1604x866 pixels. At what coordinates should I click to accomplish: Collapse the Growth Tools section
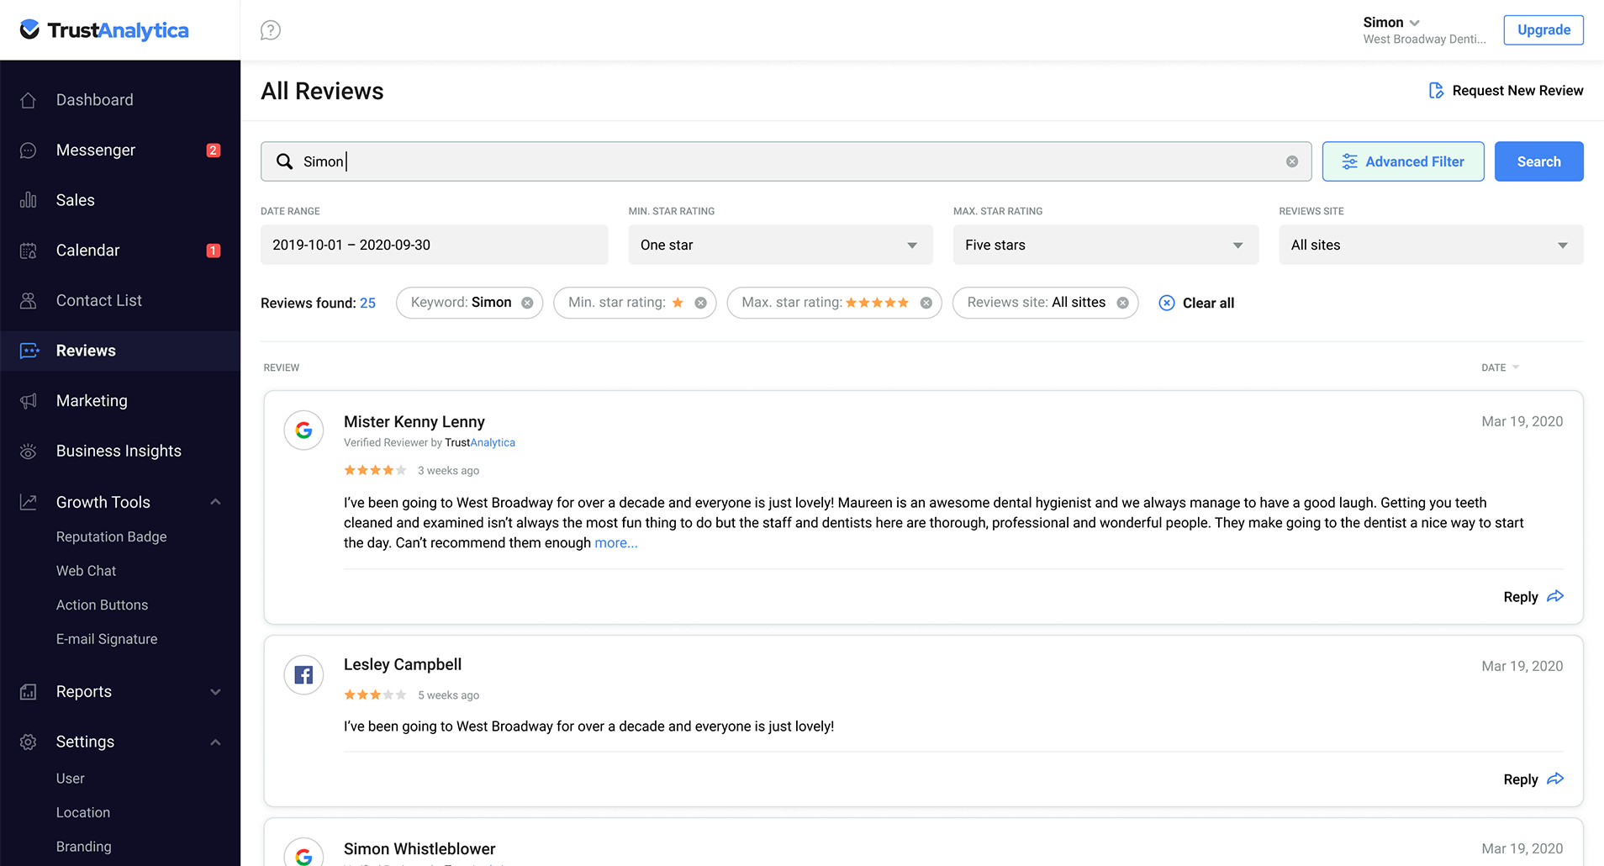pos(215,502)
